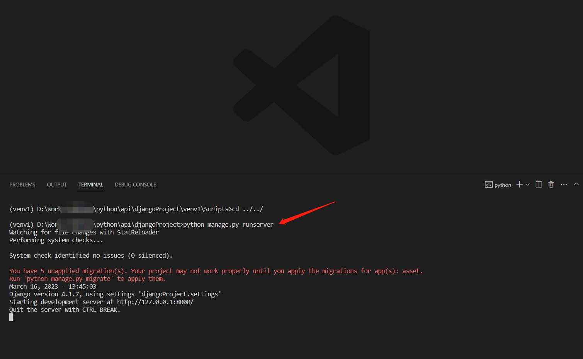
Task: Create a new terminal with plus icon
Action: click(x=520, y=185)
